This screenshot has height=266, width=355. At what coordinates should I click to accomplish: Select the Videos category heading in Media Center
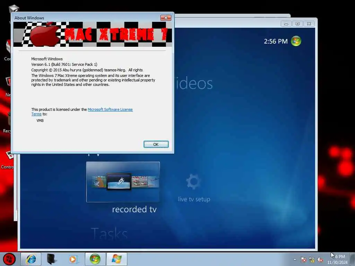click(194, 83)
